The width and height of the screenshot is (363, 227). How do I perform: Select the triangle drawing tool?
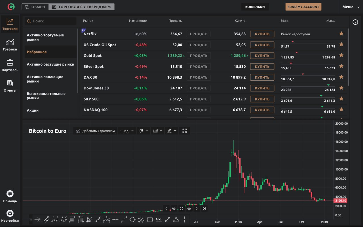[176, 219]
